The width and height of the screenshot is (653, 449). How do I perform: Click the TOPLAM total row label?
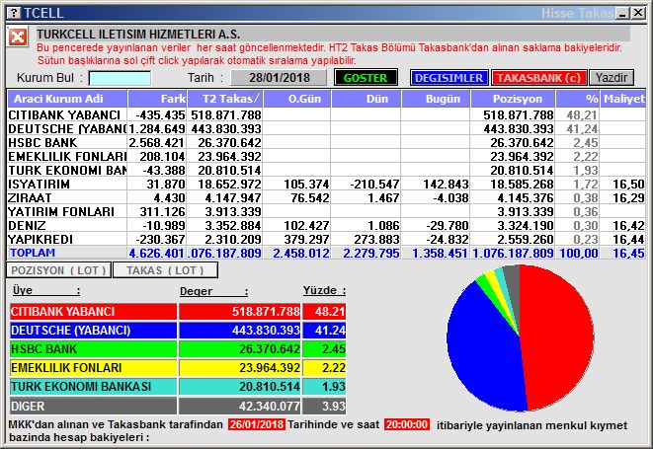click(x=33, y=253)
